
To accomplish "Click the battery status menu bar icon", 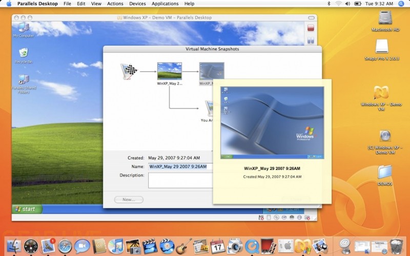I will 358,4.
